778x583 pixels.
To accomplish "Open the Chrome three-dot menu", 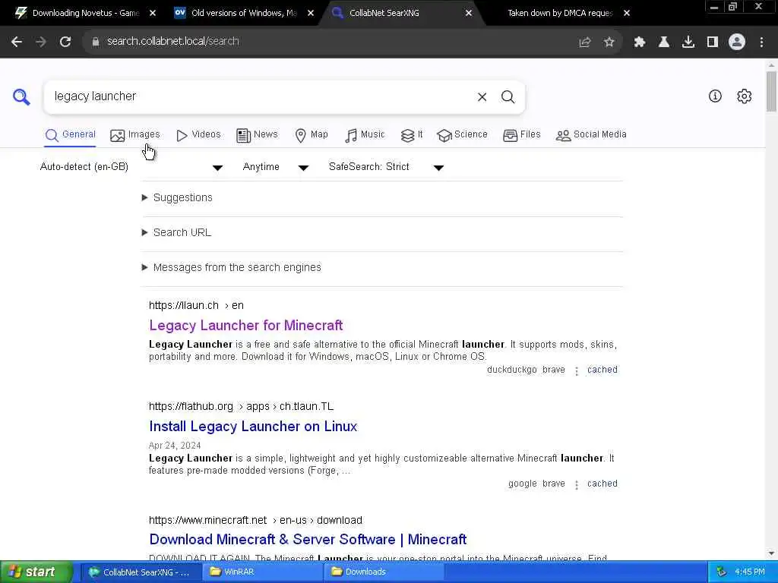I will tap(761, 43).
